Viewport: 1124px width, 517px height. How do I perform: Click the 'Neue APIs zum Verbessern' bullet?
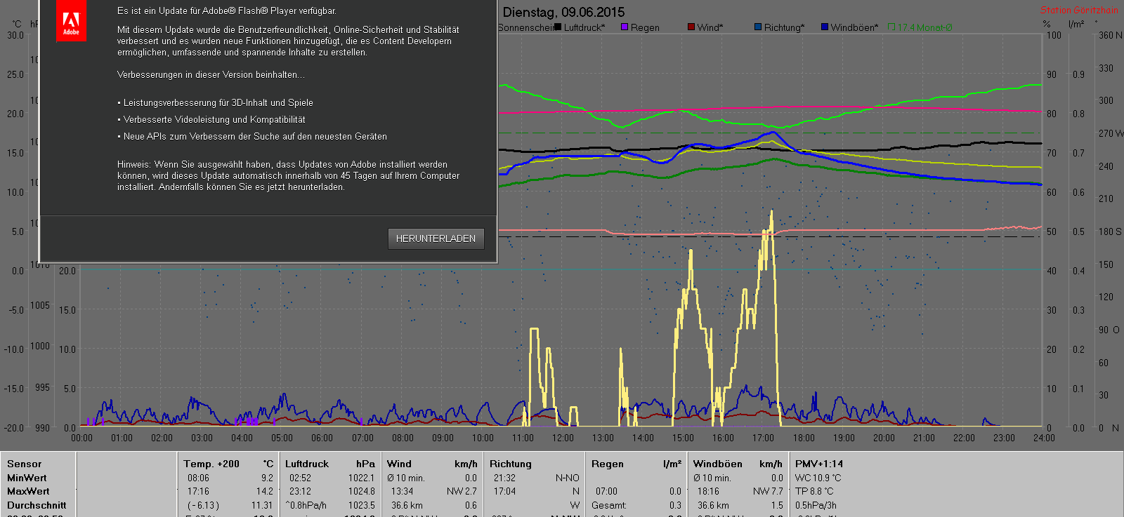[255, 136]
